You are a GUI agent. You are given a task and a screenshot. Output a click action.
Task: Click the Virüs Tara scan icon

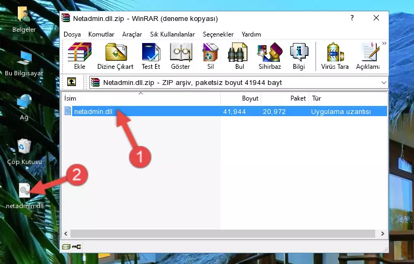tap(335, 56)
